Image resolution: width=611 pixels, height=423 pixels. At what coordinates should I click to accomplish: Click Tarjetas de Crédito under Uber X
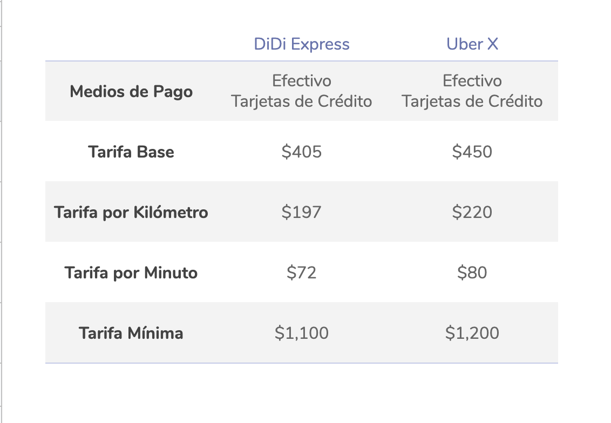[472, 101]
